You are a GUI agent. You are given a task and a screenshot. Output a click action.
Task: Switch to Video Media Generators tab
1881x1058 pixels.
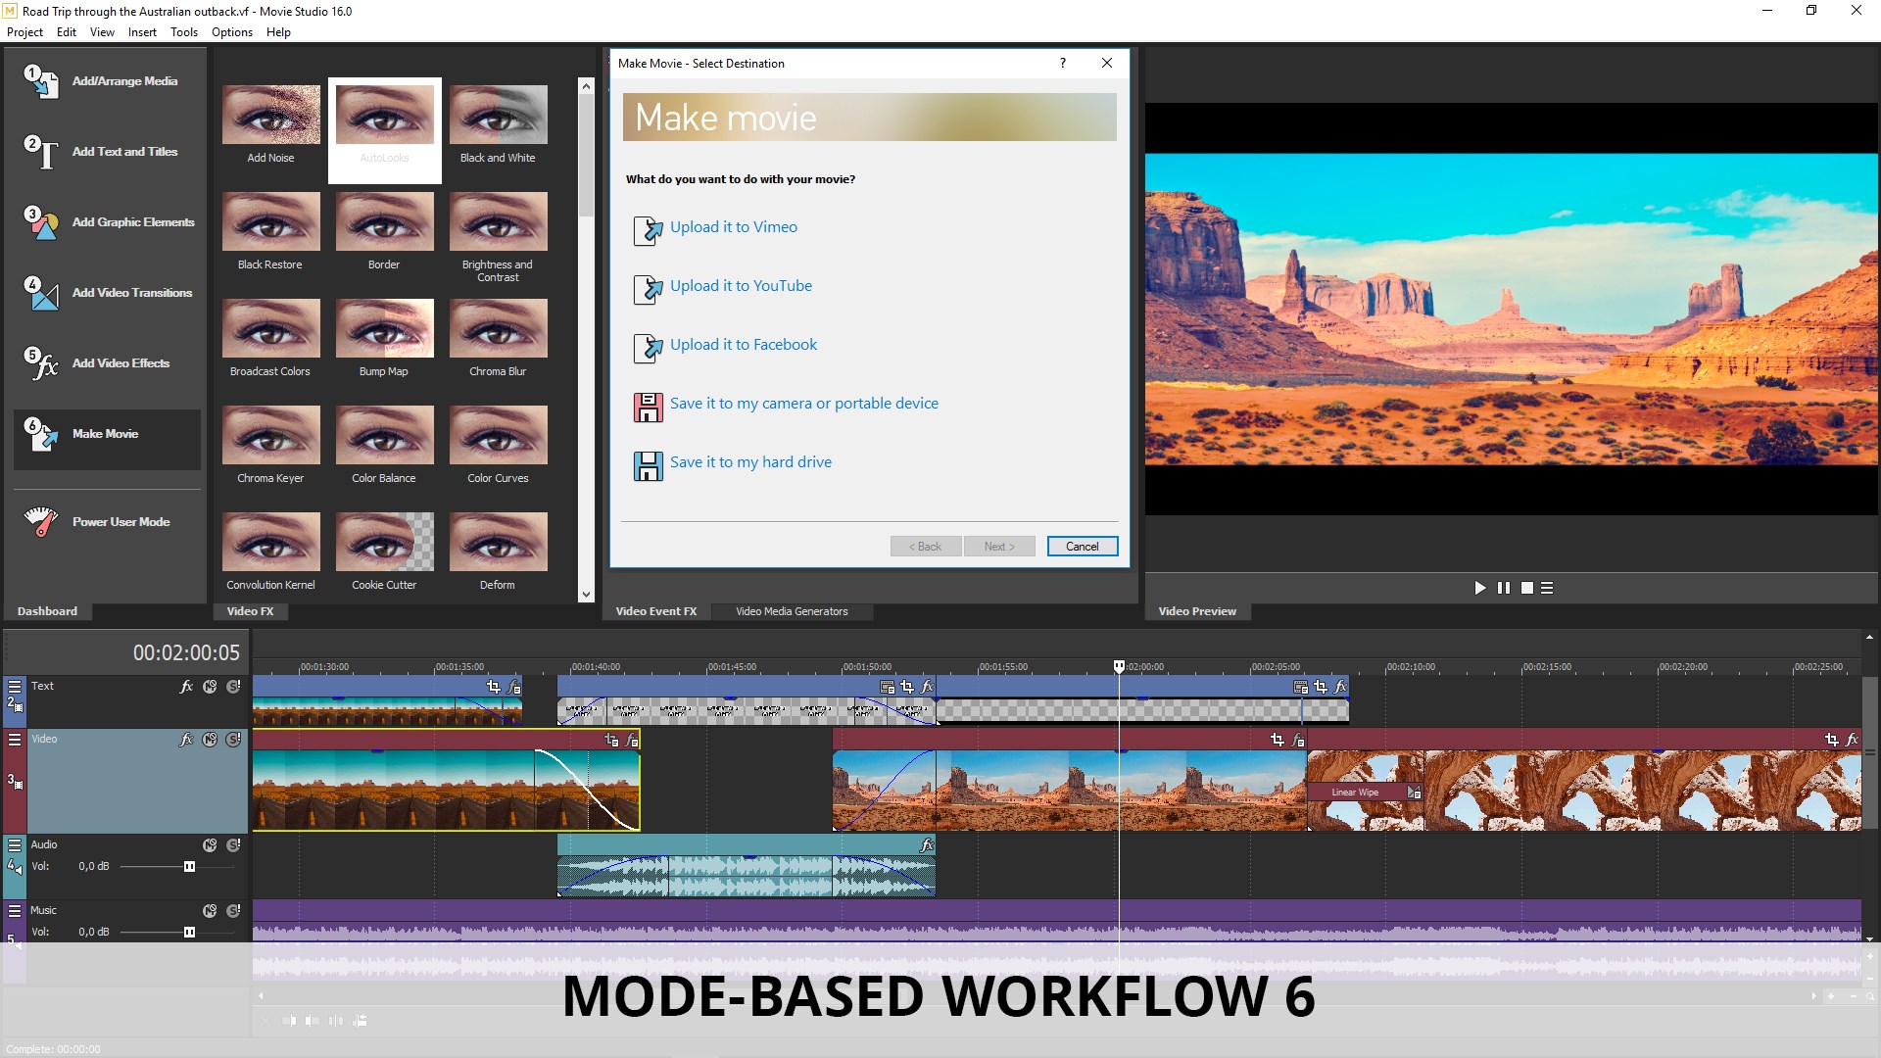pyautogui.click(x=792, y=611)
